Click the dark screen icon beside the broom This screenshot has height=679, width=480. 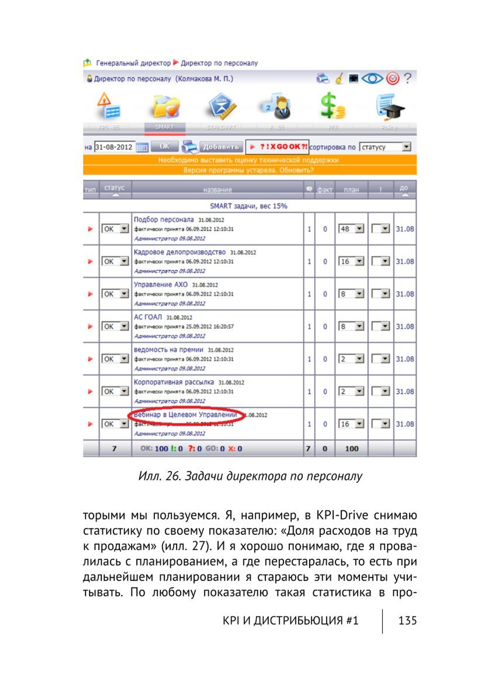[353, 78]
